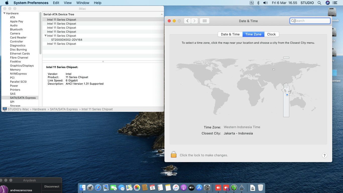Open Messages from the Dock

(x=121, y=187)
